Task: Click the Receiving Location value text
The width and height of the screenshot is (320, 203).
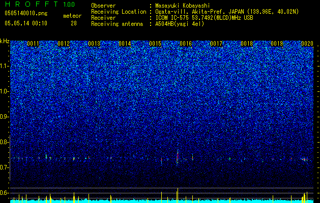Action: [227, 12]
